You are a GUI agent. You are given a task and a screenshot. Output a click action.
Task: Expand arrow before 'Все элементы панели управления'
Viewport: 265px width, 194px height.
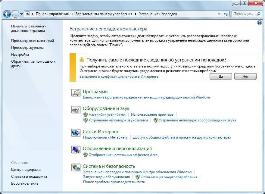coord(72,14)
